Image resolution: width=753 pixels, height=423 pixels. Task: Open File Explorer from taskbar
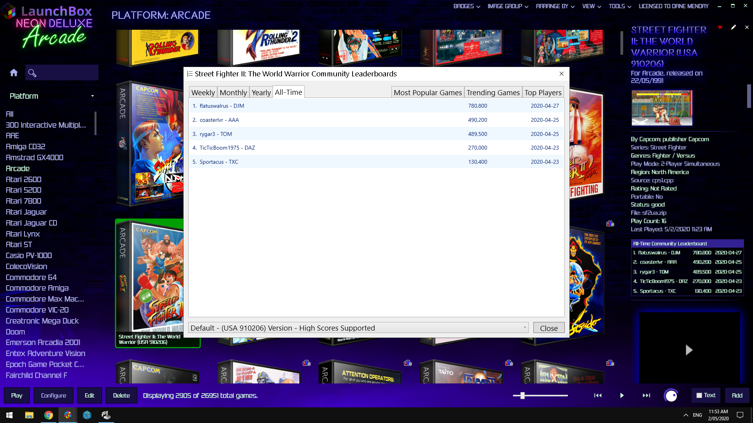[x=29, y=415]
